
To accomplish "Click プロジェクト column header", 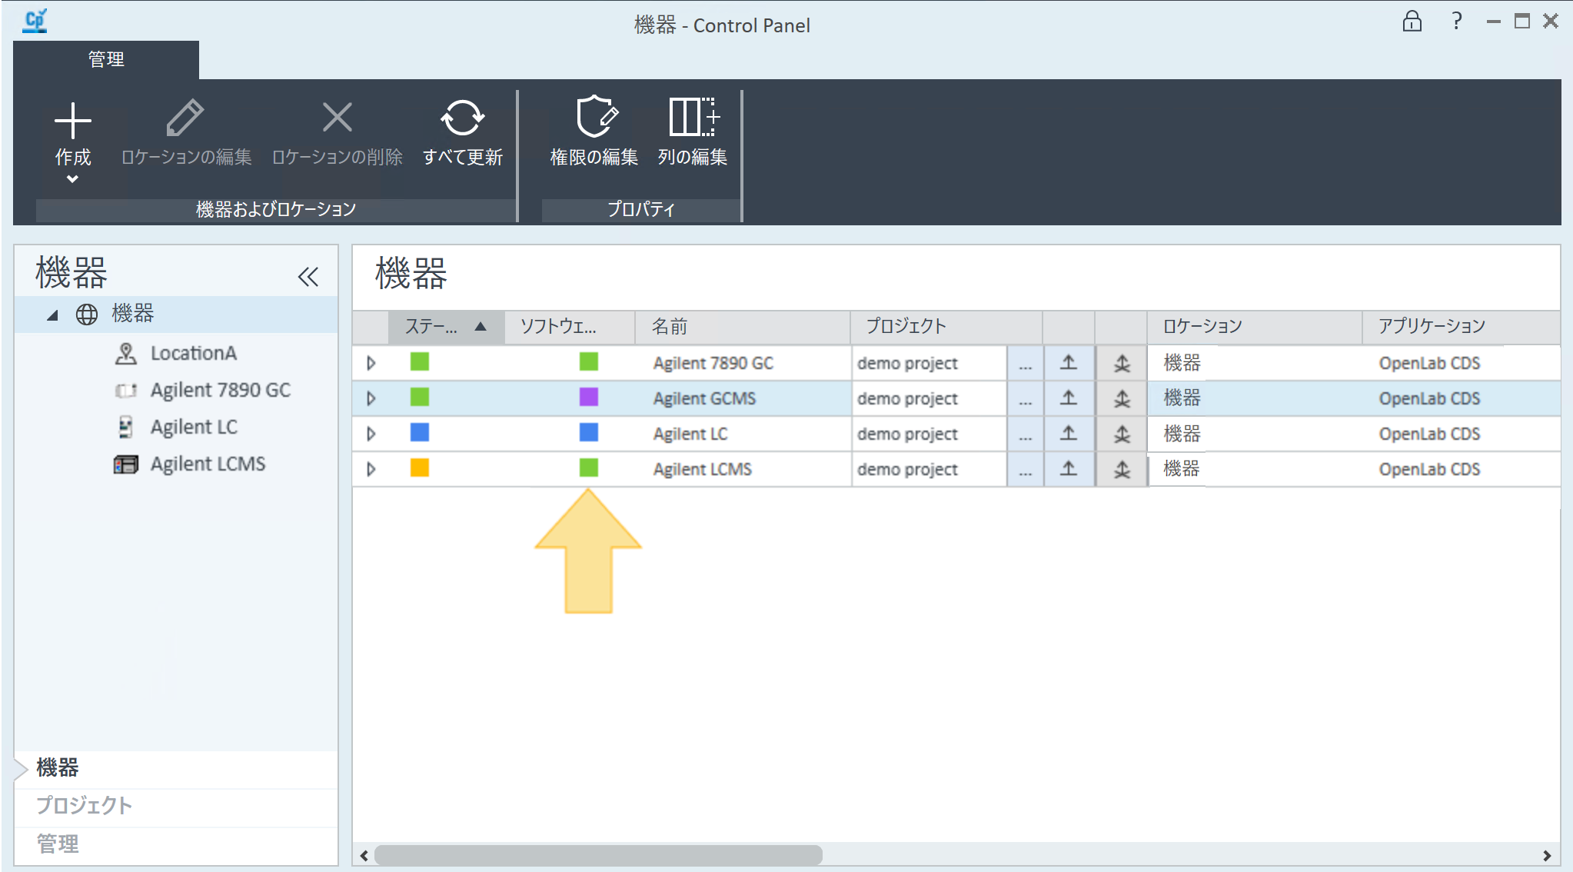I will tap(946, 327).
